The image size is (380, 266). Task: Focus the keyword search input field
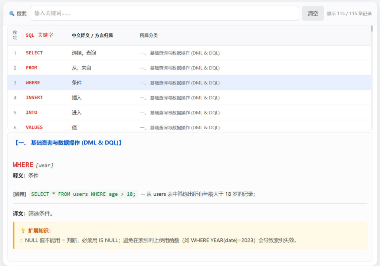[164, 13]
